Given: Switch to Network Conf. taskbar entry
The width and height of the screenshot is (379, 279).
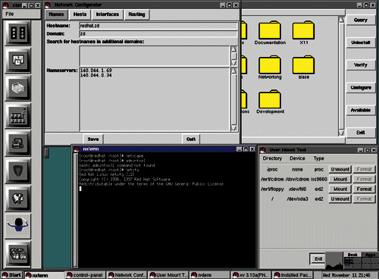Looking at the screenshot, I should tap(127, 275).
